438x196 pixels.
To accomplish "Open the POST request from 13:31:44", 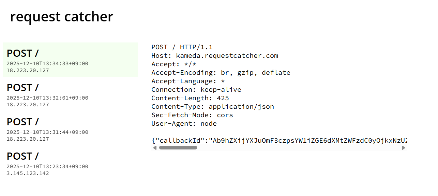I will 70,128.
